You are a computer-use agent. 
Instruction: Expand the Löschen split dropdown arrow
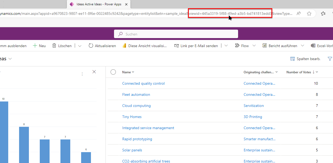pyautogui.click(x=80, y=46)
